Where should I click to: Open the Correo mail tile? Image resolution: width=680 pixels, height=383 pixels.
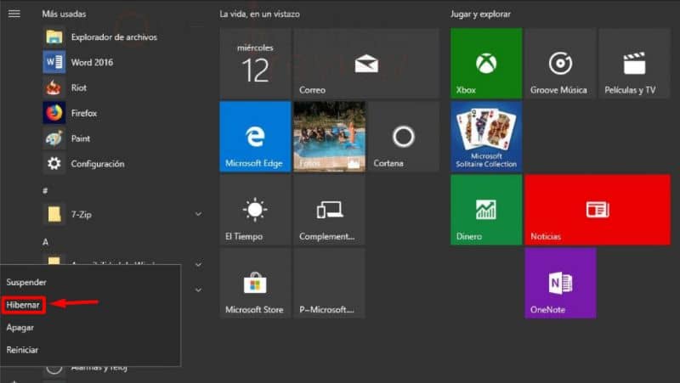pos(366,63)
